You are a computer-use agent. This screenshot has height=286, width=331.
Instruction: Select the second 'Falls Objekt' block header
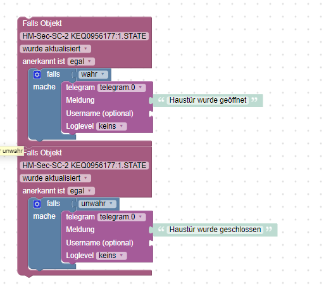pyautogui.click(x=42, y=153)
